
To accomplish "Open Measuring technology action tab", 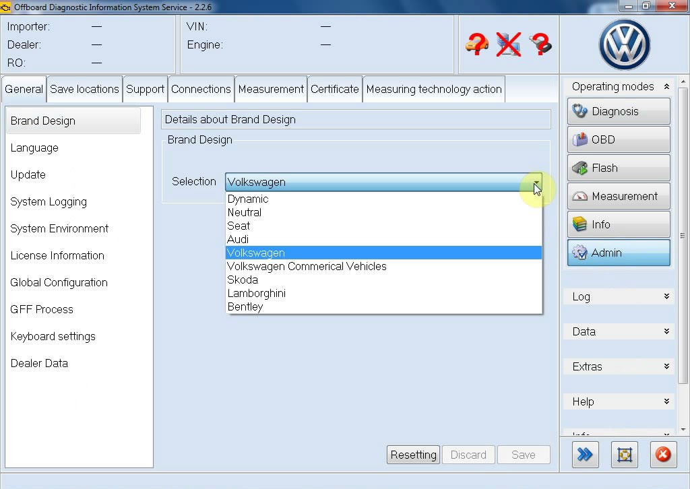I will coord(434,90).
